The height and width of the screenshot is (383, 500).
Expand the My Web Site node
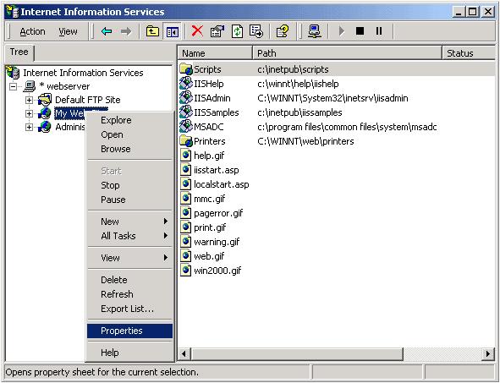[29, 113]
